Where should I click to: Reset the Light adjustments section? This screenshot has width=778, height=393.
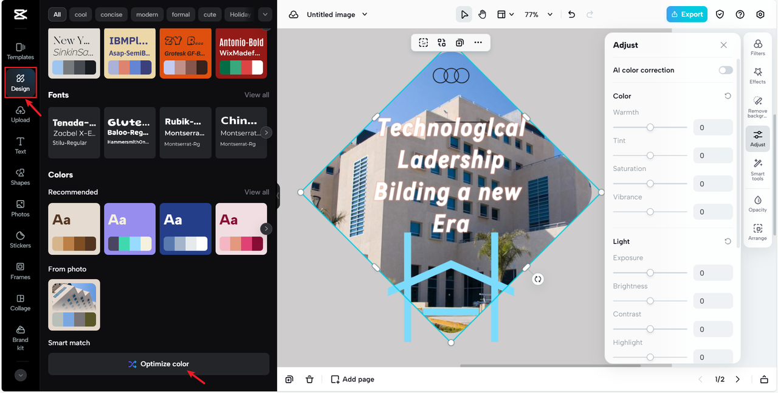[x=728, y=242]
